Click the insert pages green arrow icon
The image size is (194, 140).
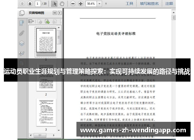click(47, 21)
